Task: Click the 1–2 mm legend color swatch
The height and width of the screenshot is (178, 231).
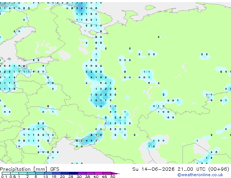Action: [x=23, y=173]
